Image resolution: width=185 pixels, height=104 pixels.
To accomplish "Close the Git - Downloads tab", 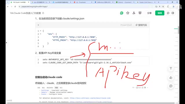I will pos(92,2).
